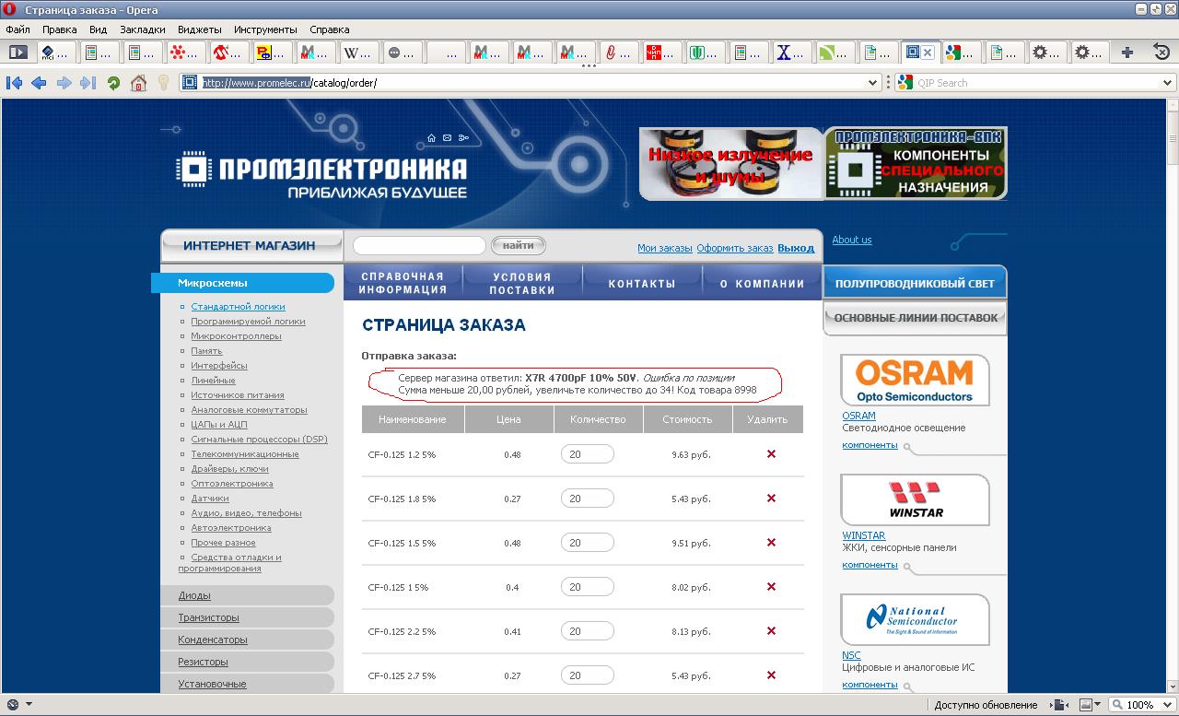Screen dimensions: 1179x716
Task: Toggle the Opera side panel button
Action: [18, 53]
